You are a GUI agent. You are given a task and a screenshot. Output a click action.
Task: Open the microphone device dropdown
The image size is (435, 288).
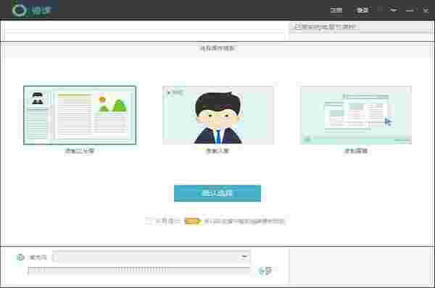click(152, 257)
